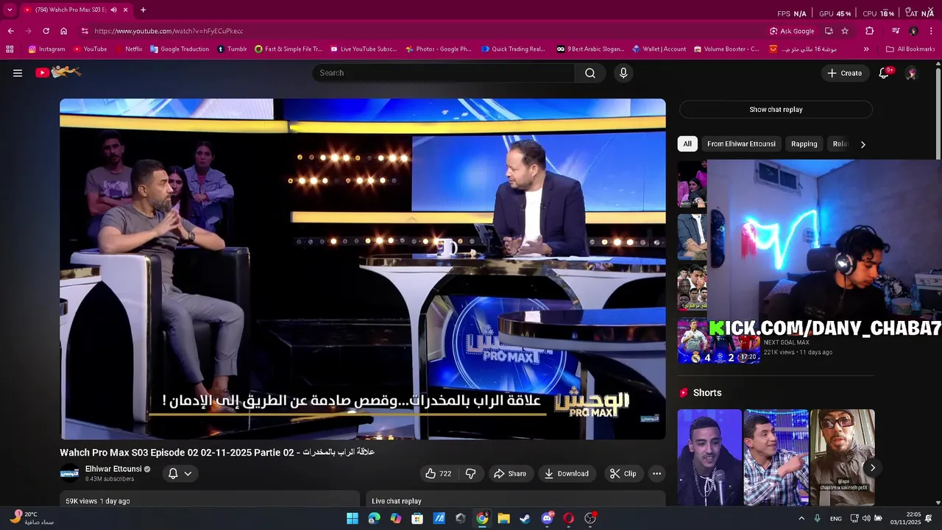The height and width of the screenshot is (530, 942).
Task: Open the YouTube notifications bell
Action: coord(885,73)
